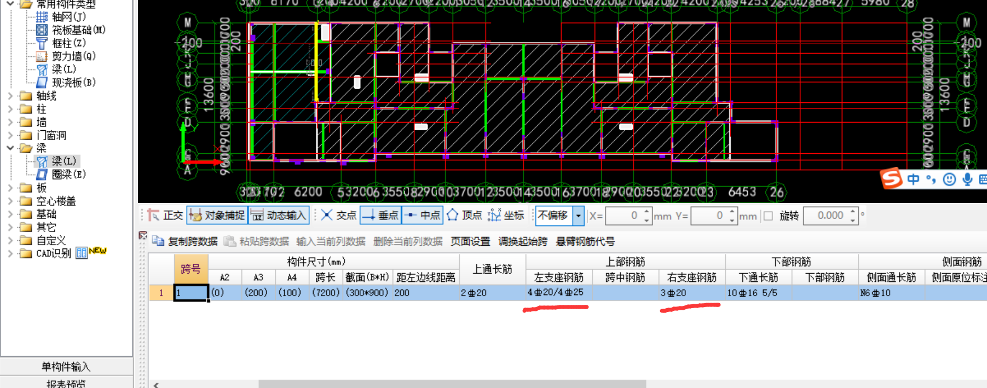
Task: Click the horizontal scrollbar of the table
Action: 452,384
